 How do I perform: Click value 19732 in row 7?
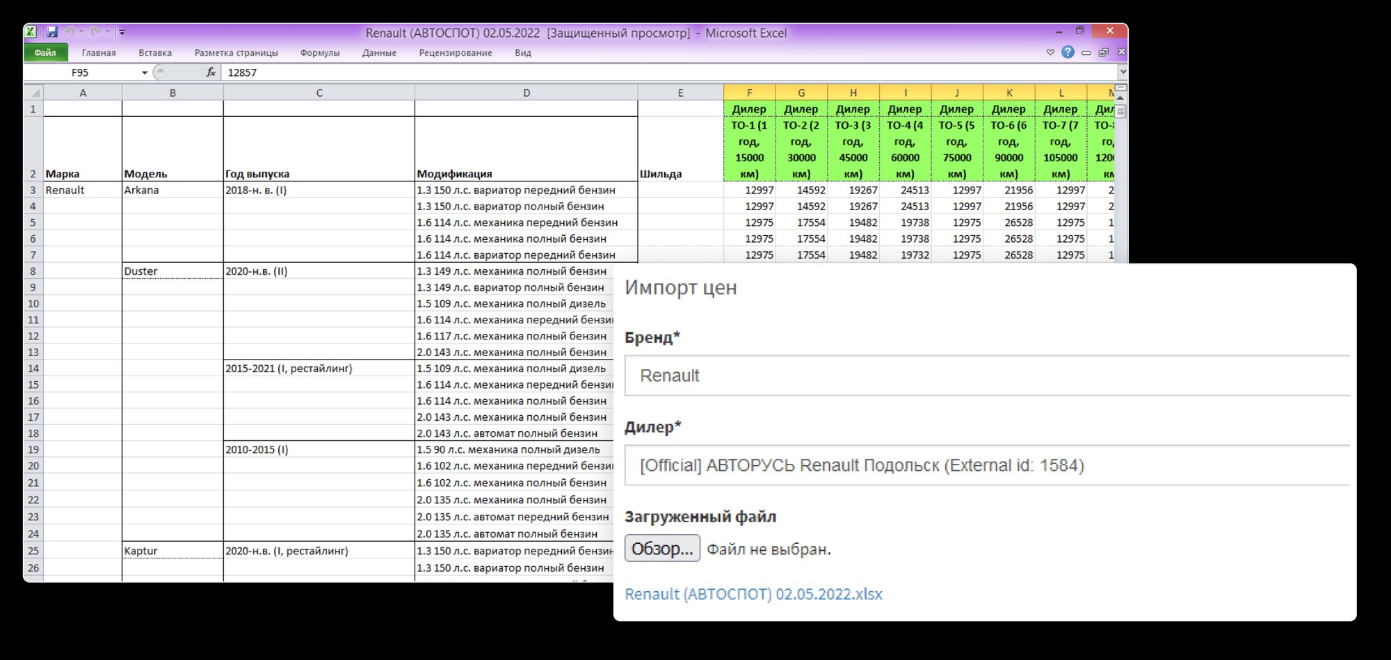click(x=905, y=255)
